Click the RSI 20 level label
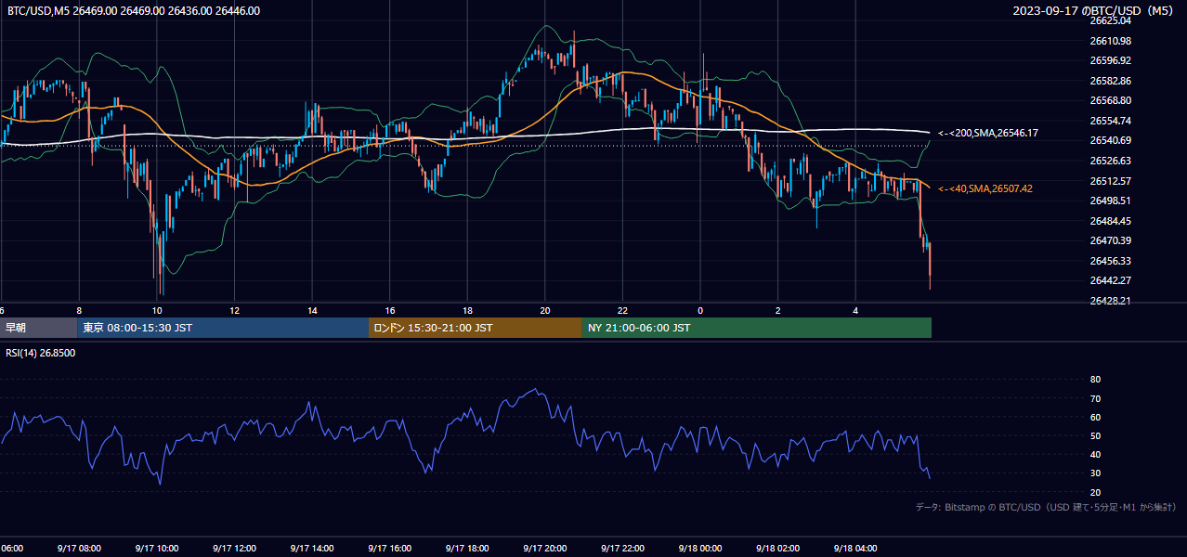 [1095, 492]
